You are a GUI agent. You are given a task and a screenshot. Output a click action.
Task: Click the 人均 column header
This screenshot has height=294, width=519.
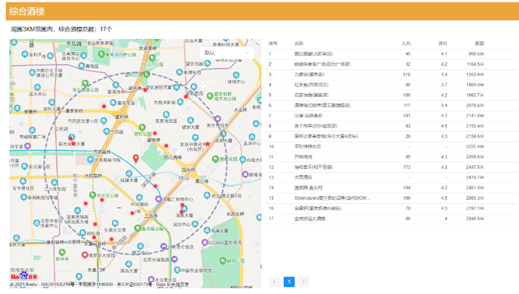click(x=406, y=43)
